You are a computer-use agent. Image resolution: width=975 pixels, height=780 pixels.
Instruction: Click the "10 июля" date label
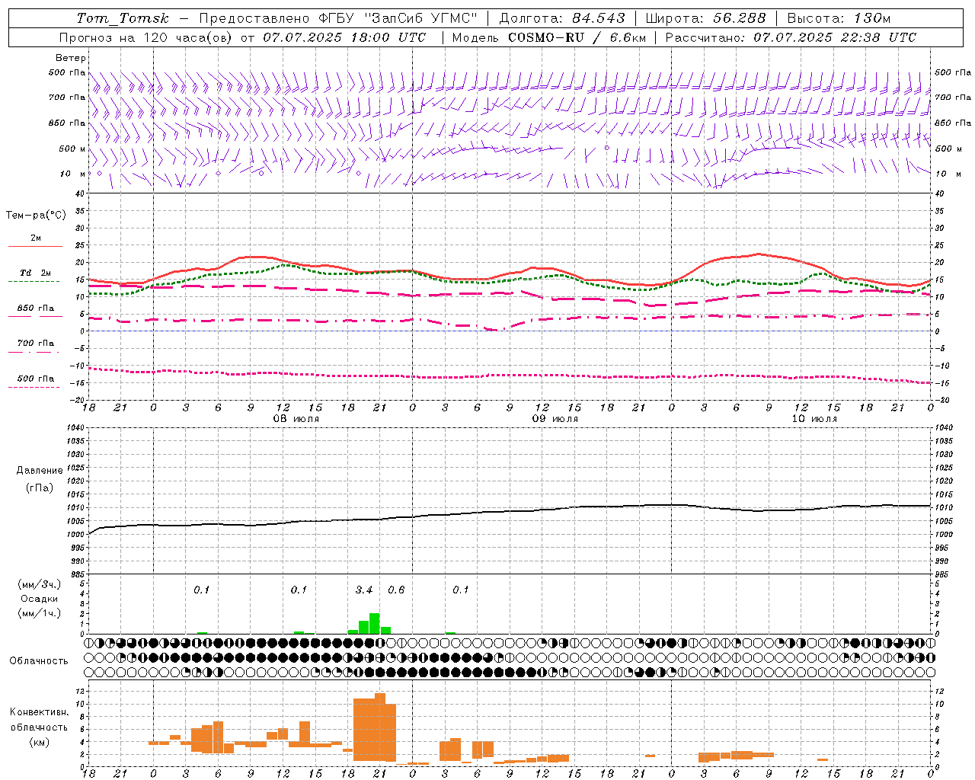(814, 419)
